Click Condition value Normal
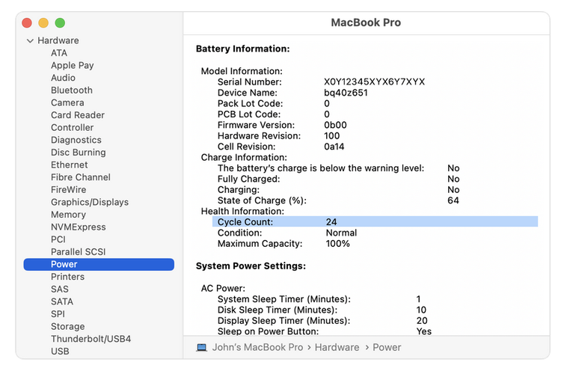This screenshot has height=374, width=561. coord(341,233)
